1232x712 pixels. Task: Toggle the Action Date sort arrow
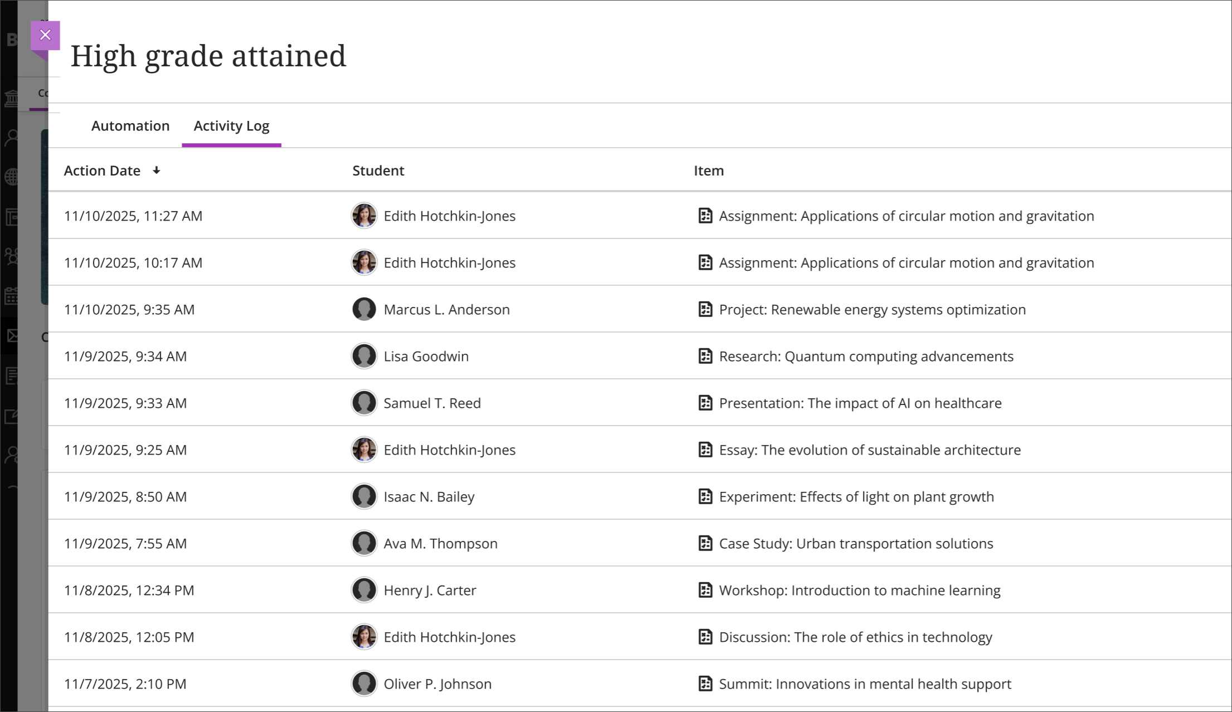(x=157, y=171)
